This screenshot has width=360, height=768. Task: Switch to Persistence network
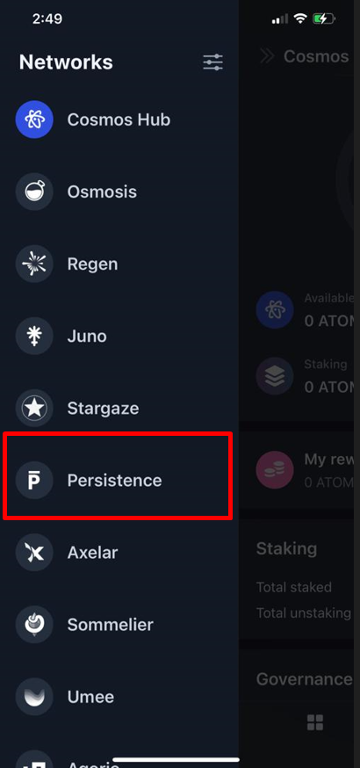tap(119, 481)
